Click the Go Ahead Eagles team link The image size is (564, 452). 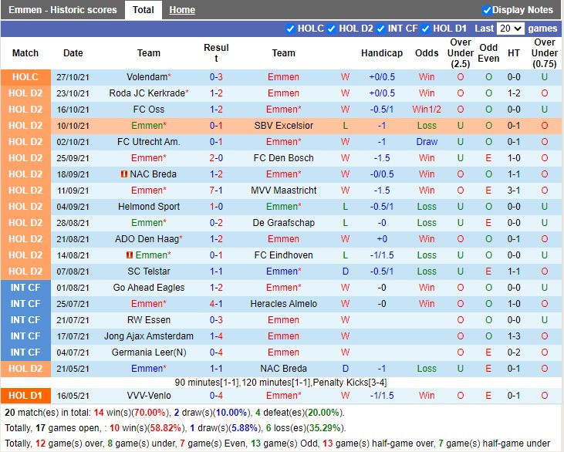tap(149, 288)
